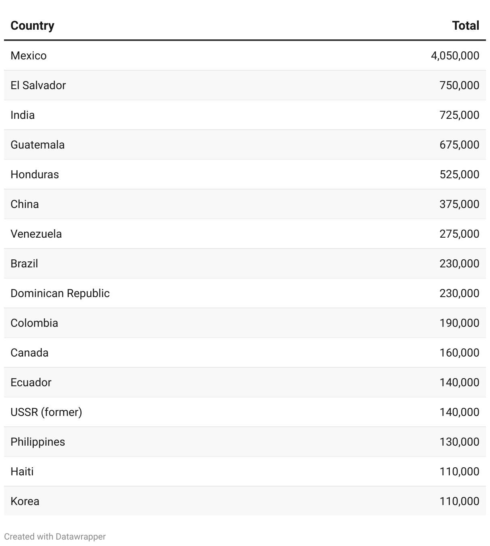The width and height of the screenshot is (490, 546).
Task: Click the Brazil row label
Action: pyautogui.click(x=24, y=263)
